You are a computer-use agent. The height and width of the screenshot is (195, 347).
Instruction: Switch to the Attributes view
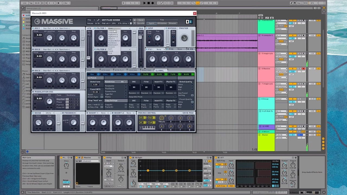(x=162, y=23)
